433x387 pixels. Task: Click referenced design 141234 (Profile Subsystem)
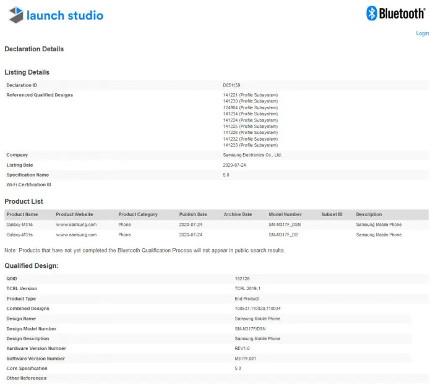250,114
